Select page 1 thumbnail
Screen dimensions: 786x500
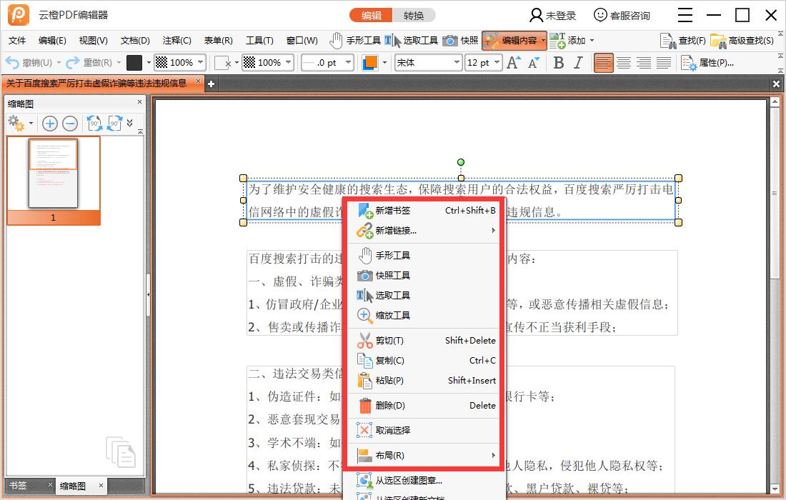point(53,181)
